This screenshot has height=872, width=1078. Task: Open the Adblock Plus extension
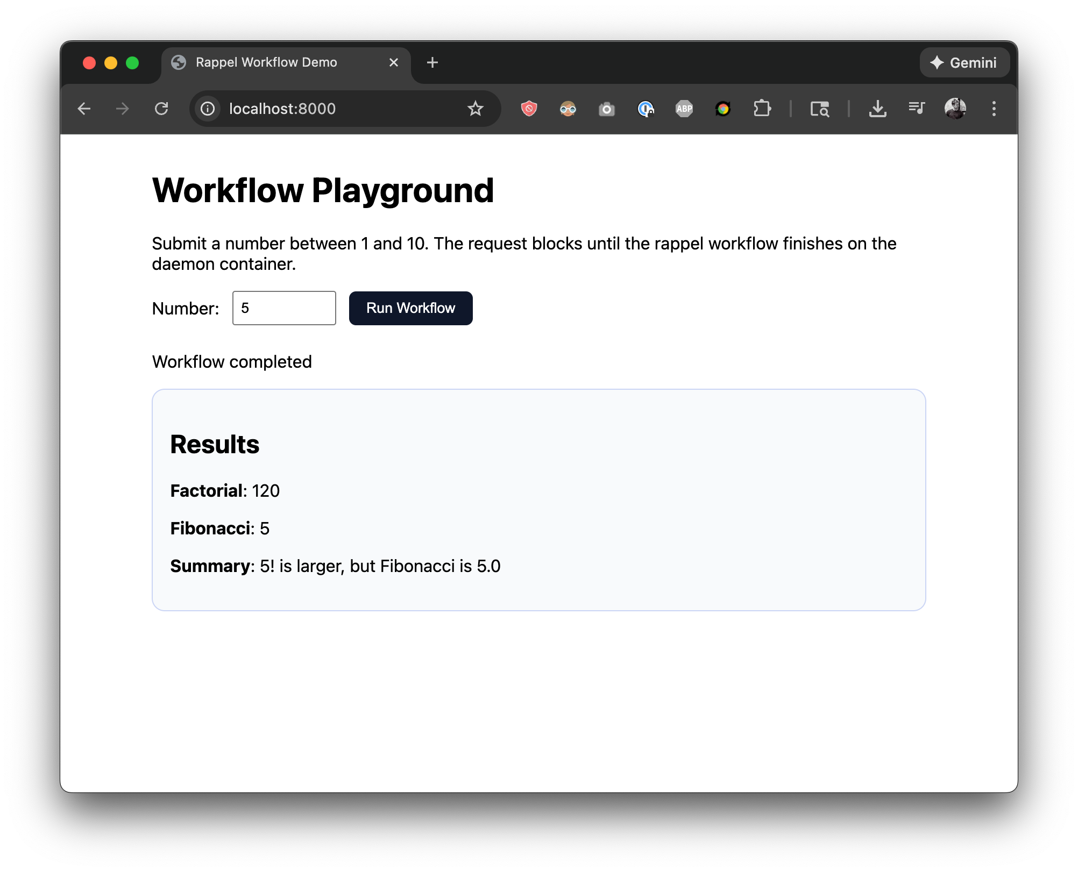pos(684,109)
